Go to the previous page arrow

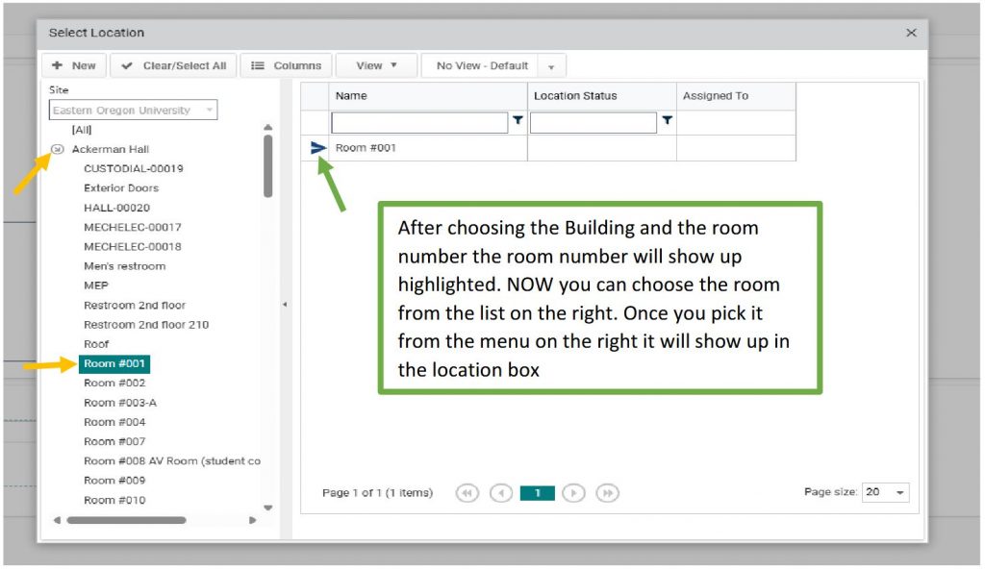pos(500,493)
